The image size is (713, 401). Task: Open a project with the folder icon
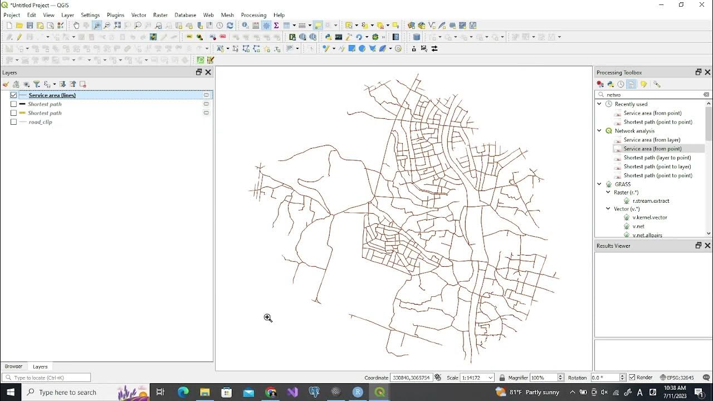click(x=19, y=26)
